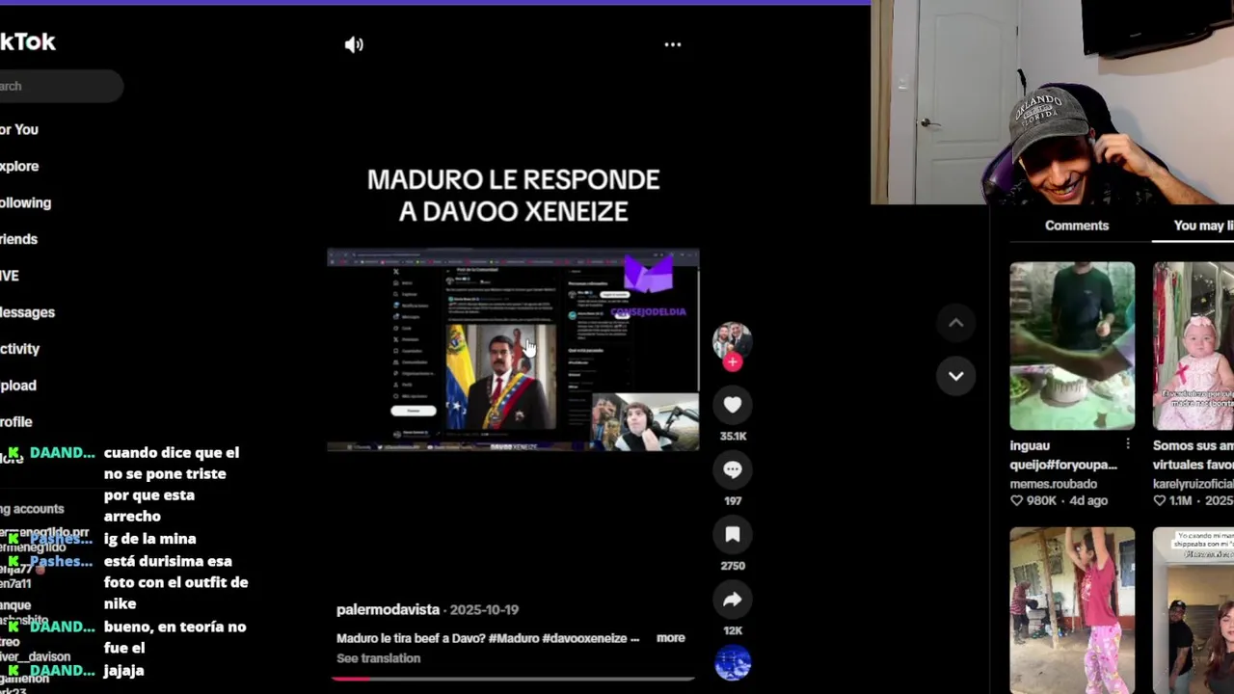
Task: Seek on the video progress bar
Action: [x=513, y=679]
